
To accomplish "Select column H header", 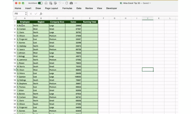I will (x=125, y=18).
